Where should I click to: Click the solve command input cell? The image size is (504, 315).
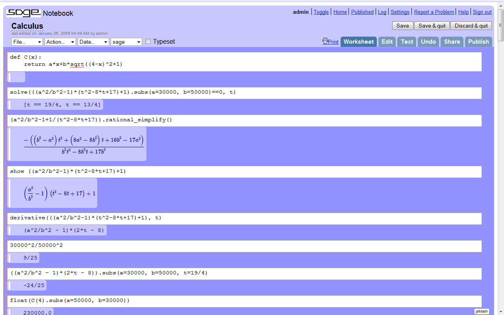point(244,93)
